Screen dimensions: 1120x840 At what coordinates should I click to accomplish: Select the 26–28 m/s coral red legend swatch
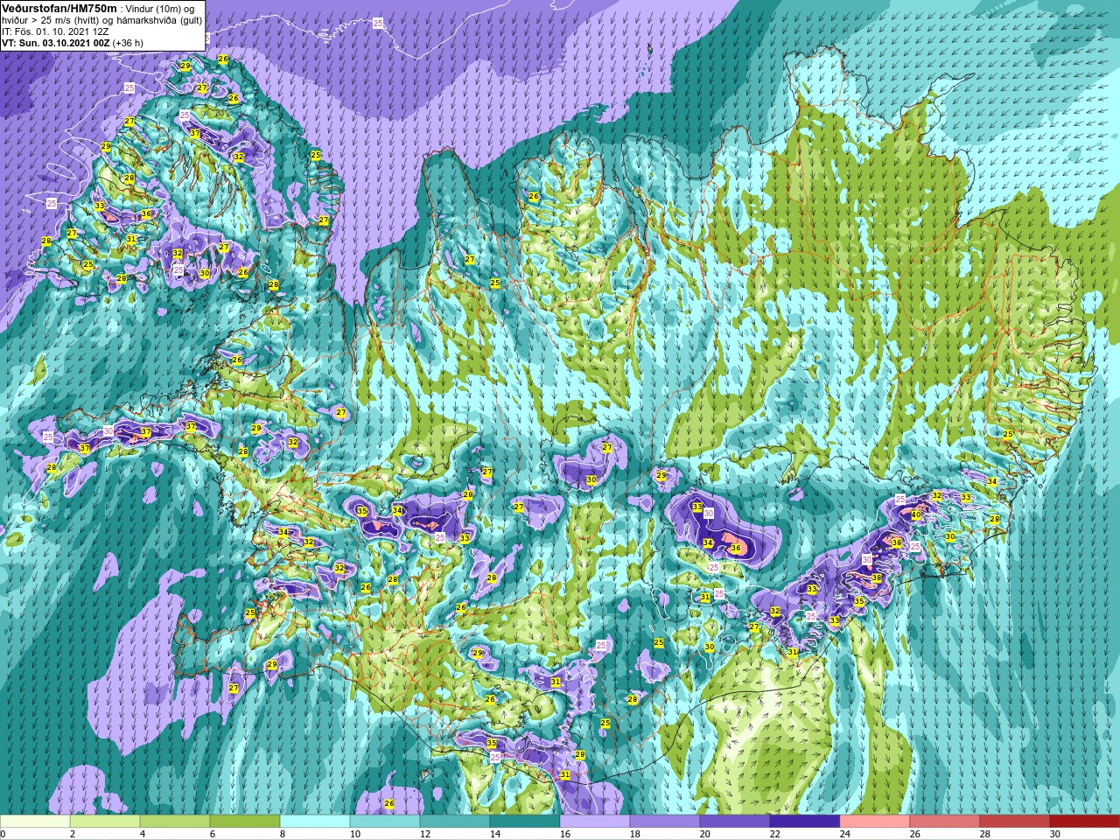(x=945, y=822)
